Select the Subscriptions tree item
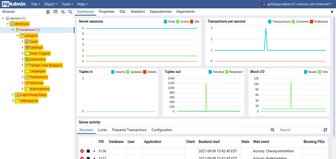336x159 pixels. click(x=37, y=89)
